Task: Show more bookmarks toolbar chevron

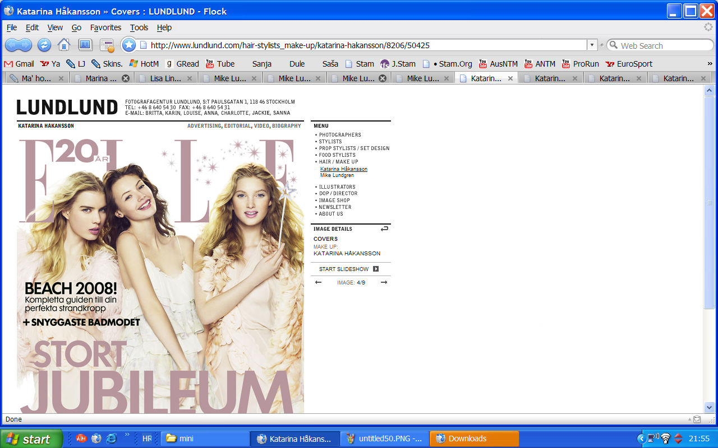Action: [x=710, y=64]
